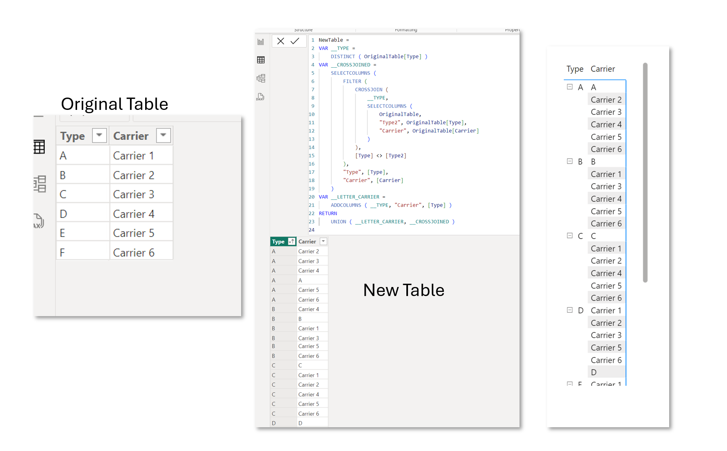Image resolution: width=727 pixels, height=451 pixels.
Task: Select Type cell F in Original Table
Action: point(83,253)
